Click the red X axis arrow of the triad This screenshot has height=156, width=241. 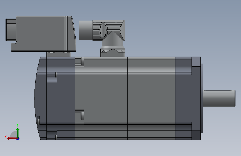pos(12,139)
